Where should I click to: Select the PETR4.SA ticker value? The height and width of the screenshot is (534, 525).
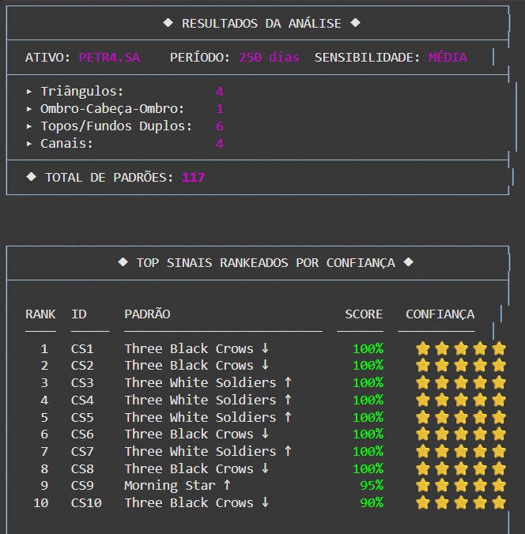(109, 58)
